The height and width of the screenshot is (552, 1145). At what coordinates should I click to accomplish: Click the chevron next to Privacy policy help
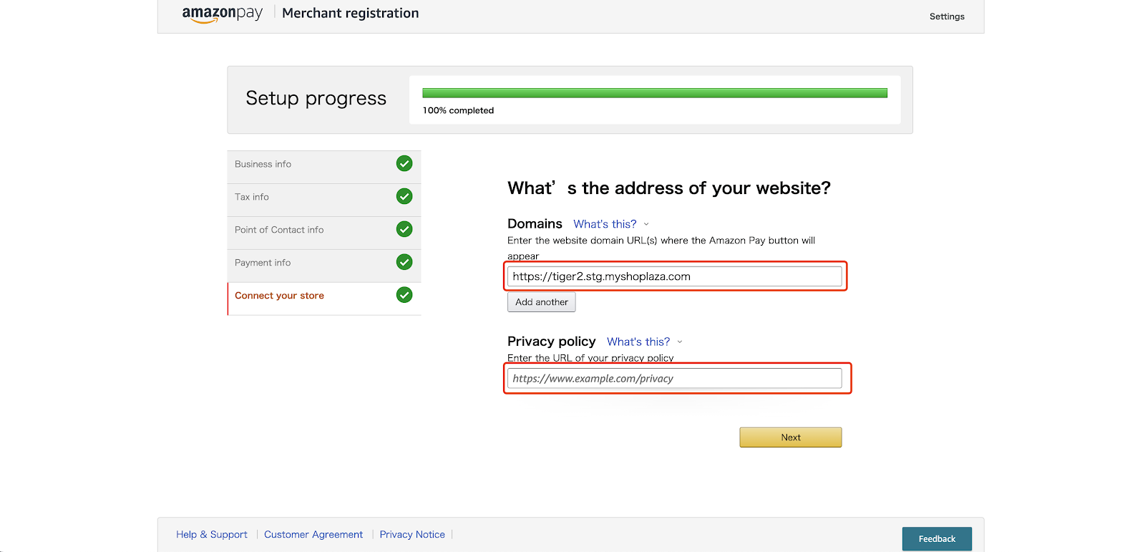pyautogui.click(x=680, y=342)
